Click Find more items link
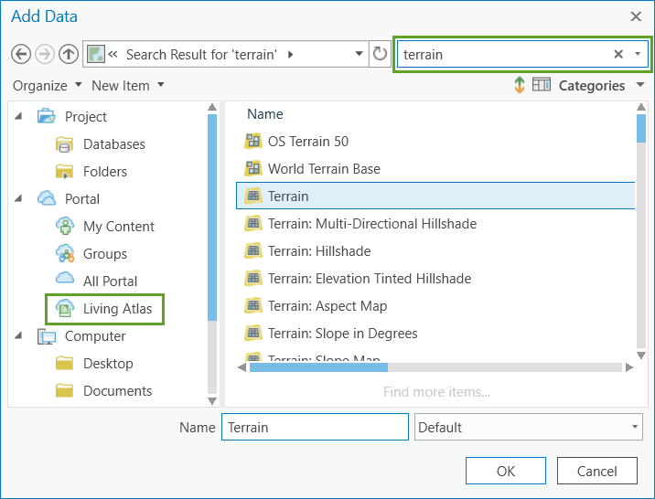 [x=436, y=392]
